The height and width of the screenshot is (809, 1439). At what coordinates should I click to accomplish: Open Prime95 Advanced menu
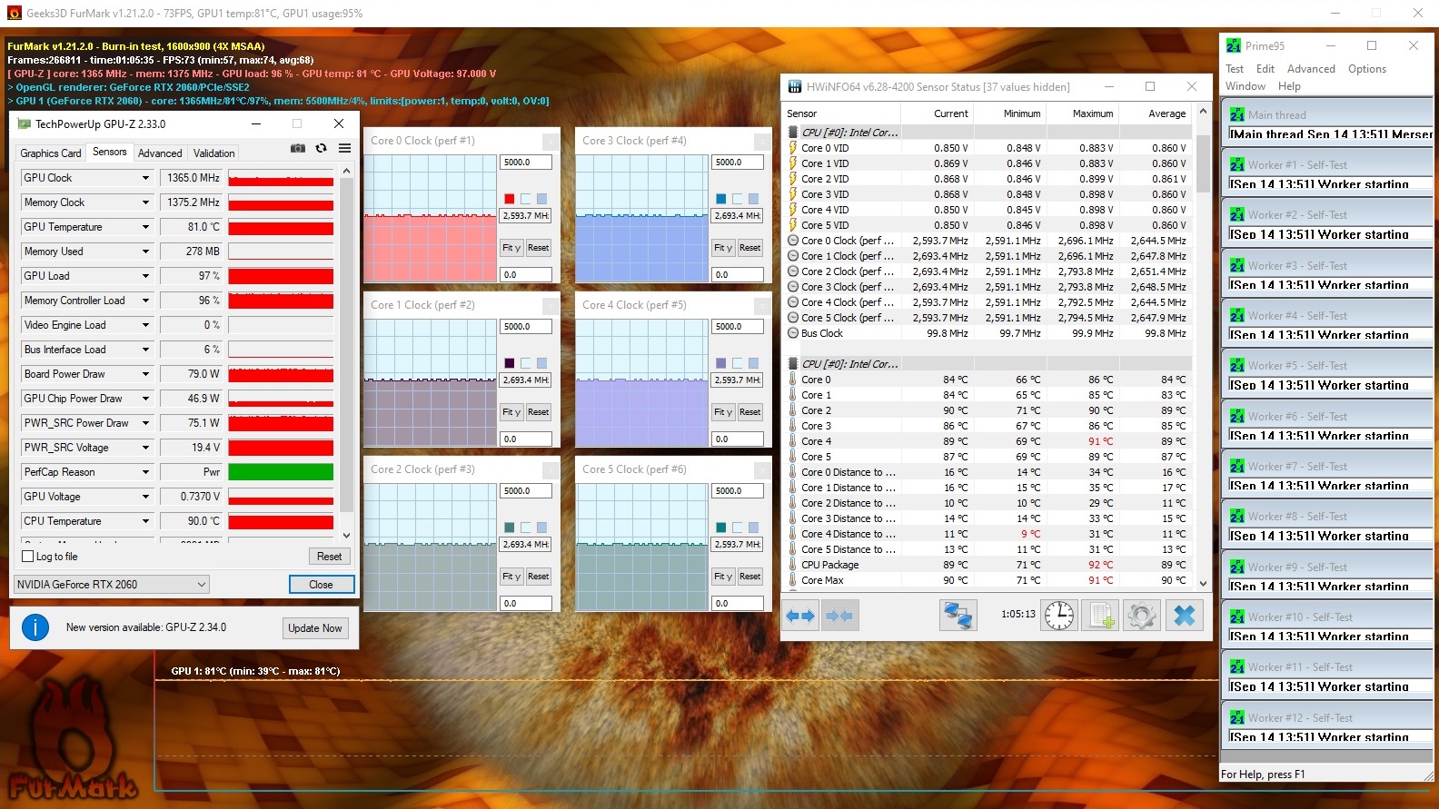[1311, 69]
